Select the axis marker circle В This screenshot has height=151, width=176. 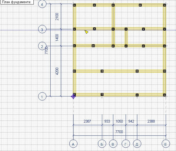pos(113,144)
